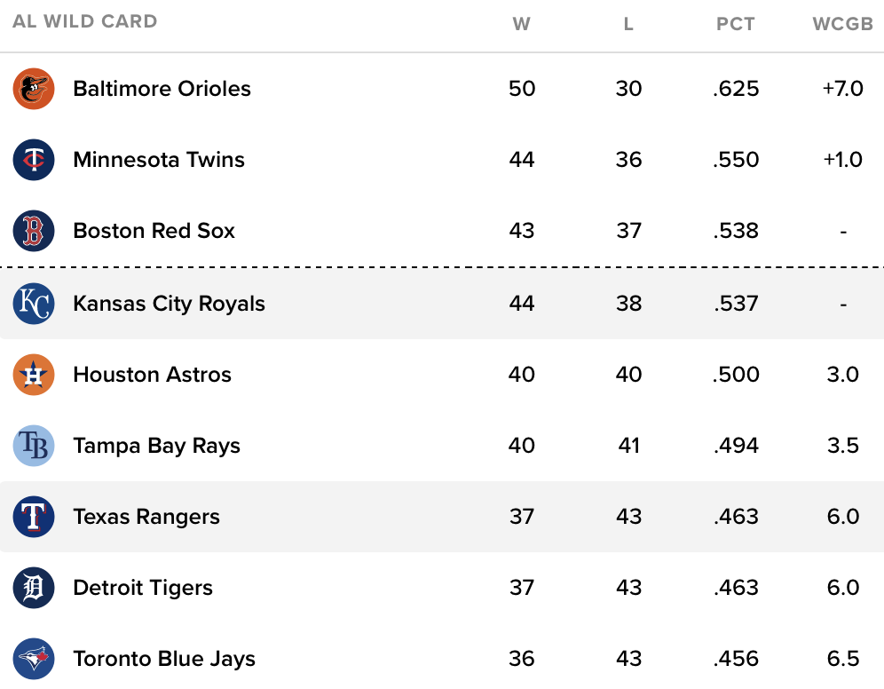The width and height of the screenshot is (884, 689).
Task: Click the Tampa Bay Rays logo
Action: [x=34, y=446]
